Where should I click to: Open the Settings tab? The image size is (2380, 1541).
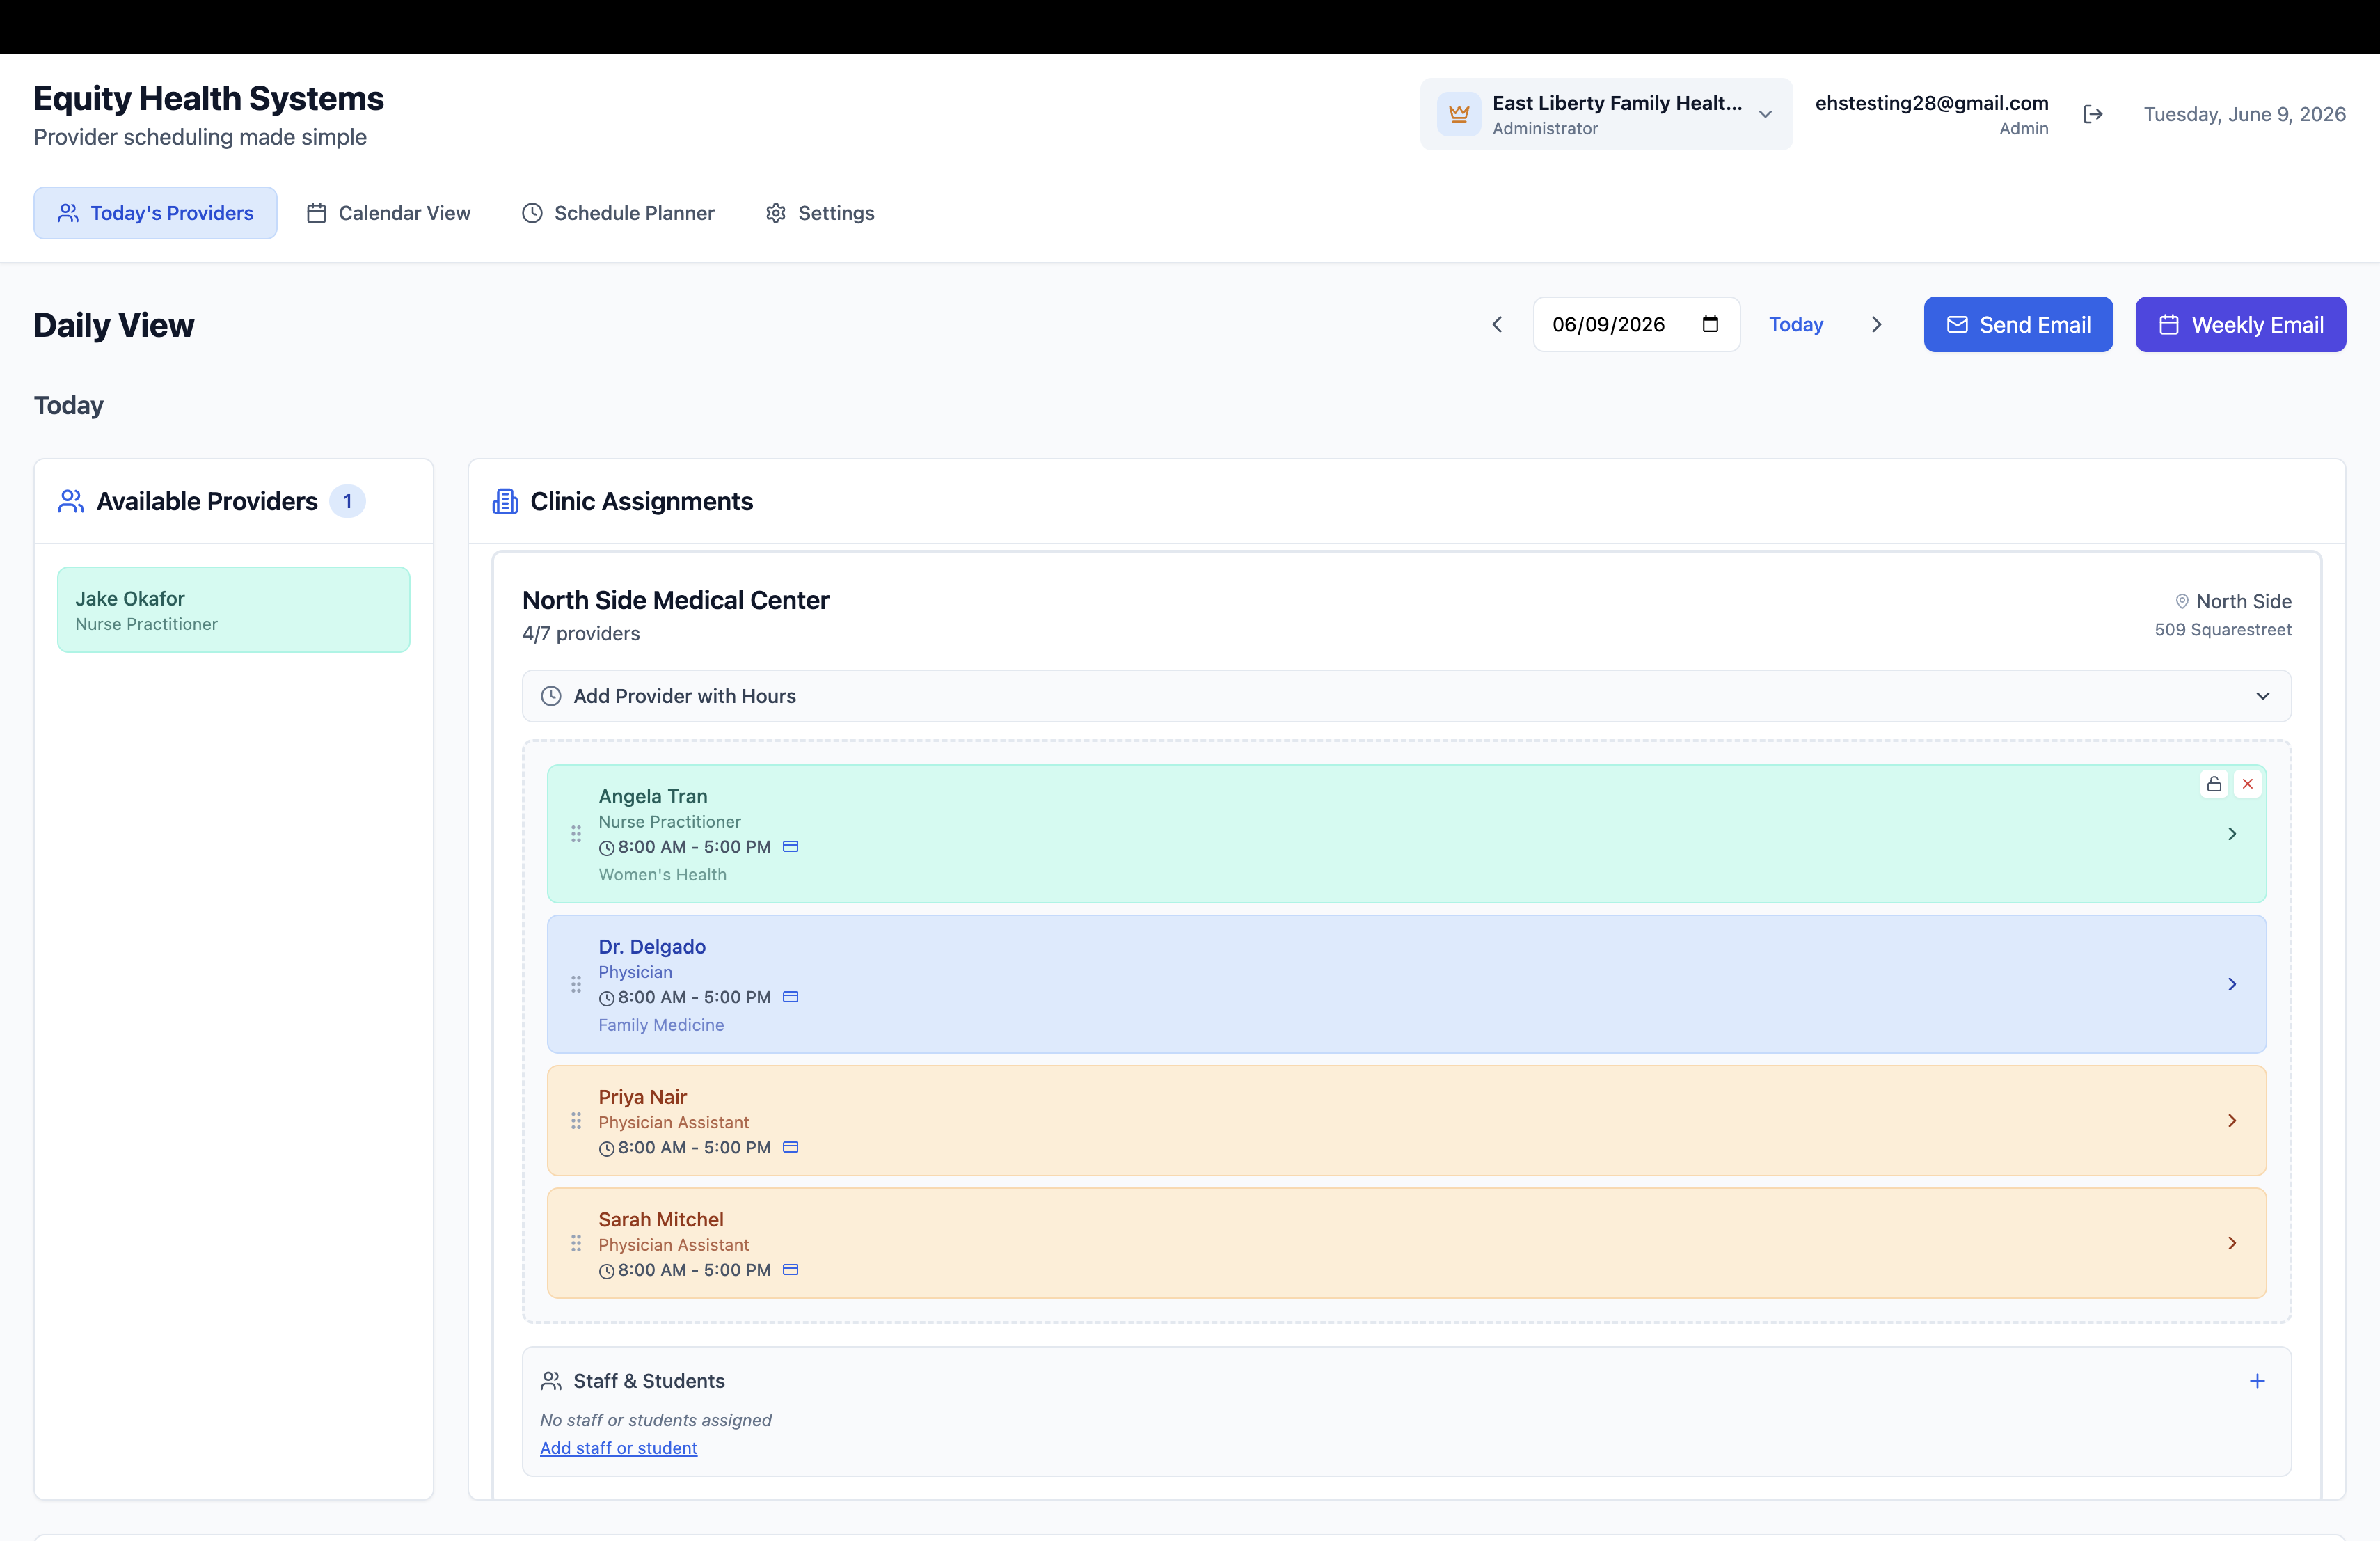point(820,213)
